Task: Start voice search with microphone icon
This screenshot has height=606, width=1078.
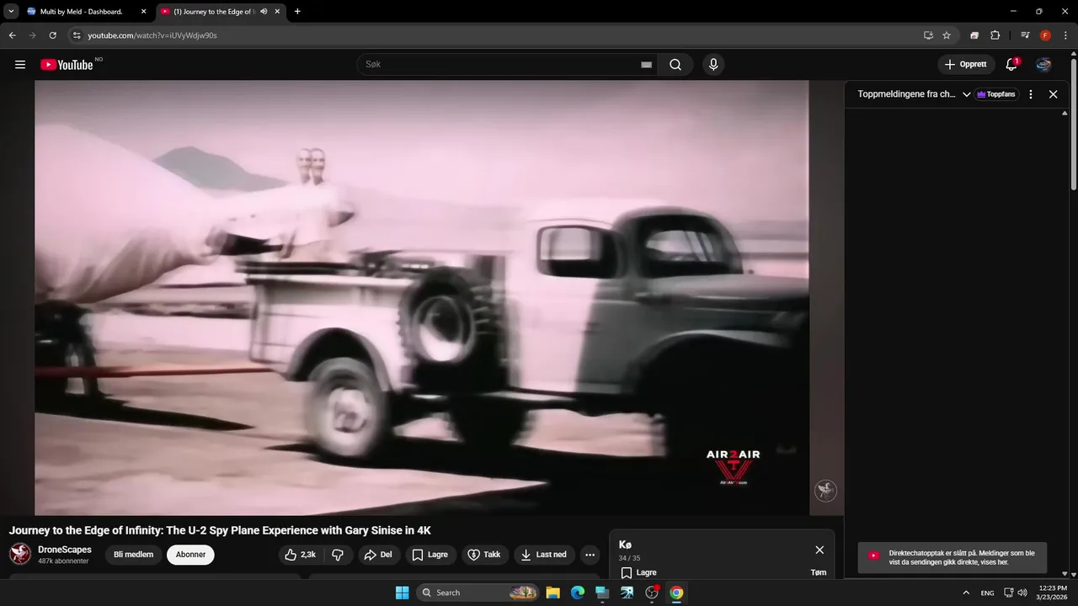Action: tap(713, 65)
